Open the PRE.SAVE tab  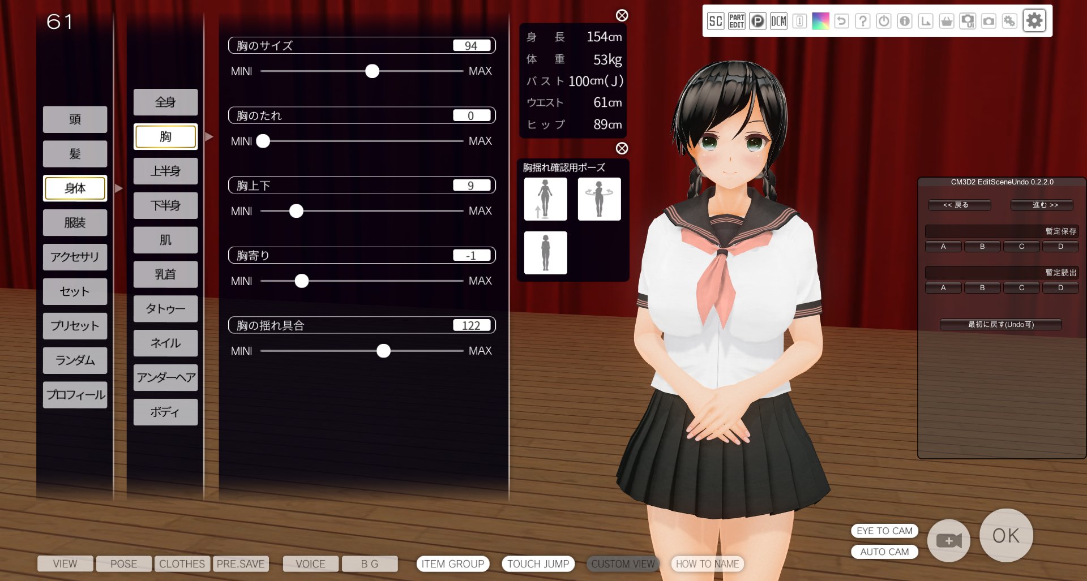241,564
